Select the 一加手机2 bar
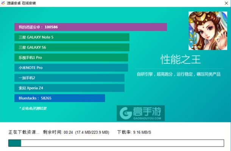 69,78
